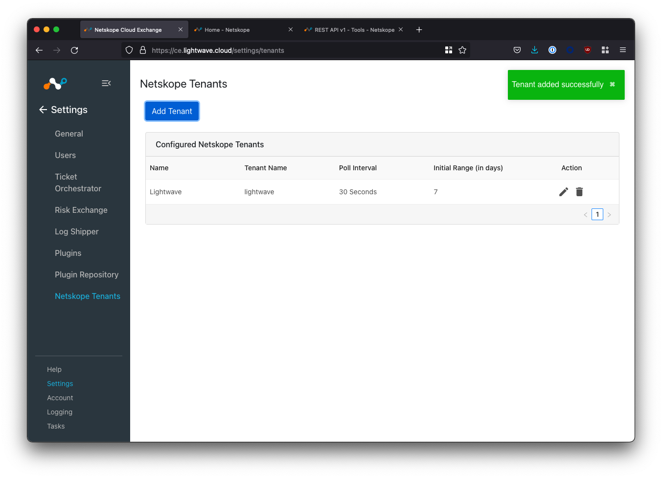Screen dimensions: 662x478
Task: Click the shield tracking protection icon
Action: (x=129, y=50)
